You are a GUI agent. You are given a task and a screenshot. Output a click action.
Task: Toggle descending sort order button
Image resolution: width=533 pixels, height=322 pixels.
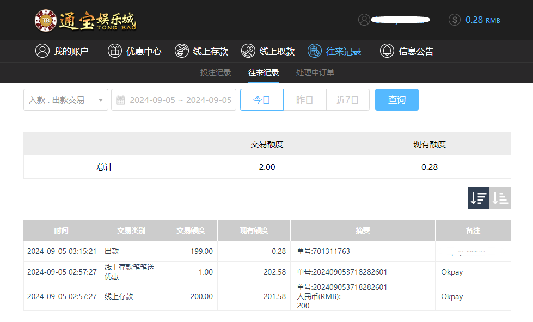click(x=479, y=198)
